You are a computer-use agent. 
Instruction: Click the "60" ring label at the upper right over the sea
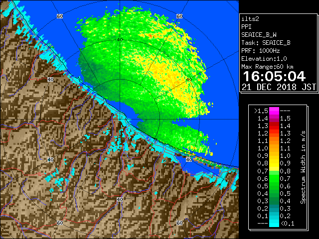tap(179, 16)
